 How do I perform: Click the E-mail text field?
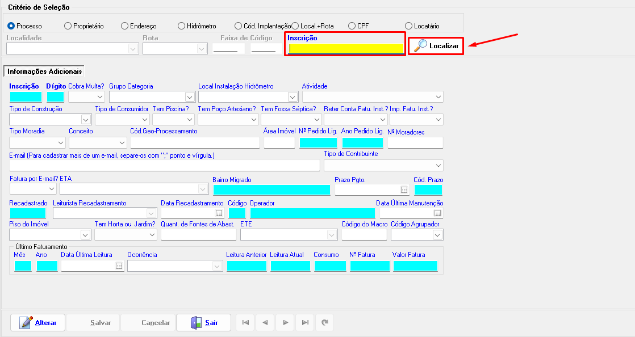coord(164,166)
